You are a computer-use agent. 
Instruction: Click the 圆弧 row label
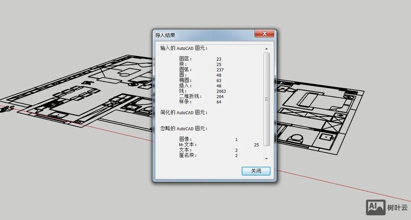(185, 70)
